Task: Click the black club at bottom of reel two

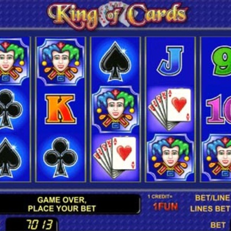Action: (x=60, y=158)
